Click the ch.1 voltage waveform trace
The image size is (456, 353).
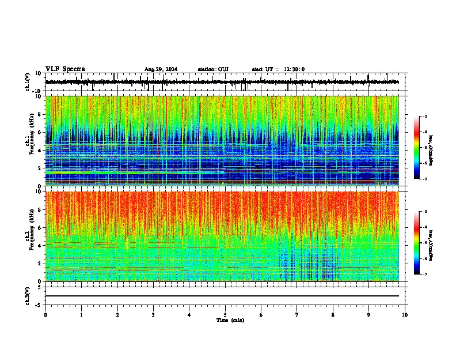pyautogui.click(x=222, y=82)
